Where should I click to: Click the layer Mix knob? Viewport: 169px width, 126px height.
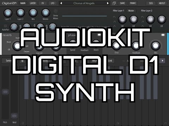33,13
